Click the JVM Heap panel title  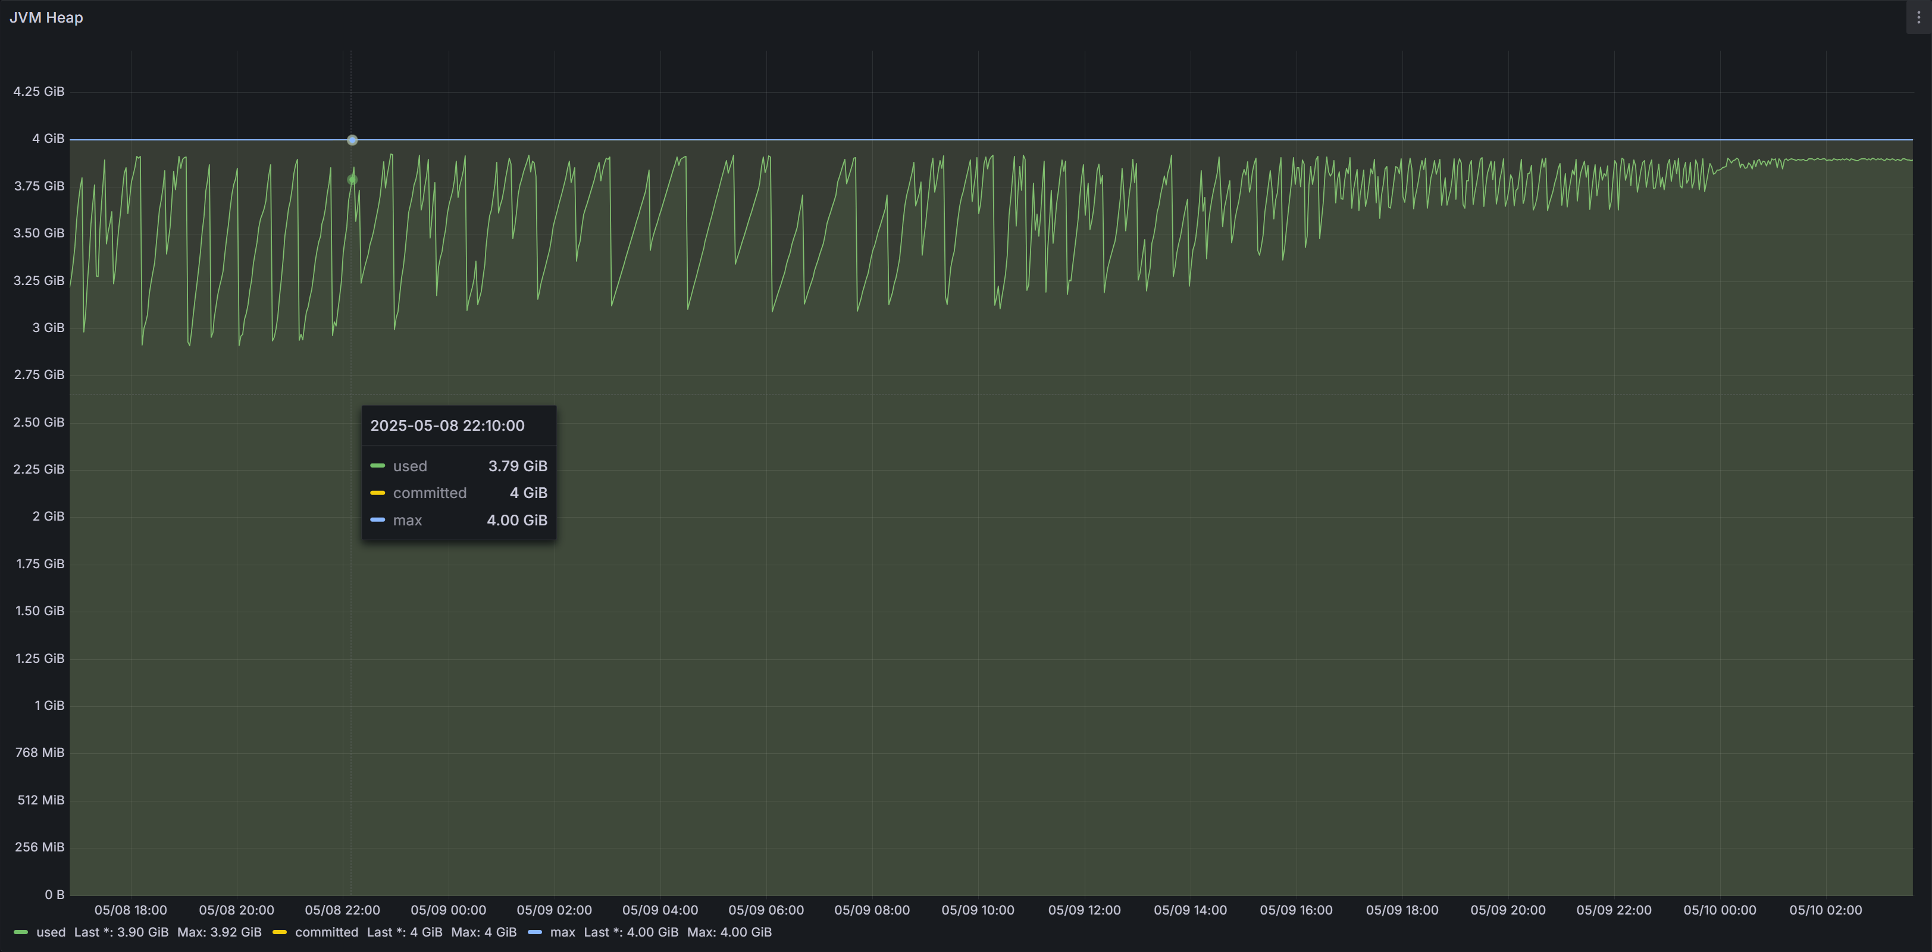[x=46, y=17]
